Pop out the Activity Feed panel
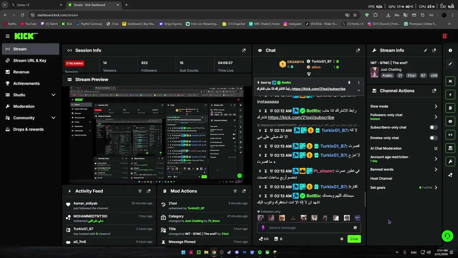Screen dimensions: 458x258 point(148,191)
